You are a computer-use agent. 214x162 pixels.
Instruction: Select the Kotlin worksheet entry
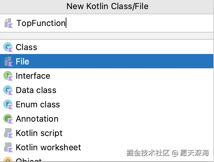point(48,148)
